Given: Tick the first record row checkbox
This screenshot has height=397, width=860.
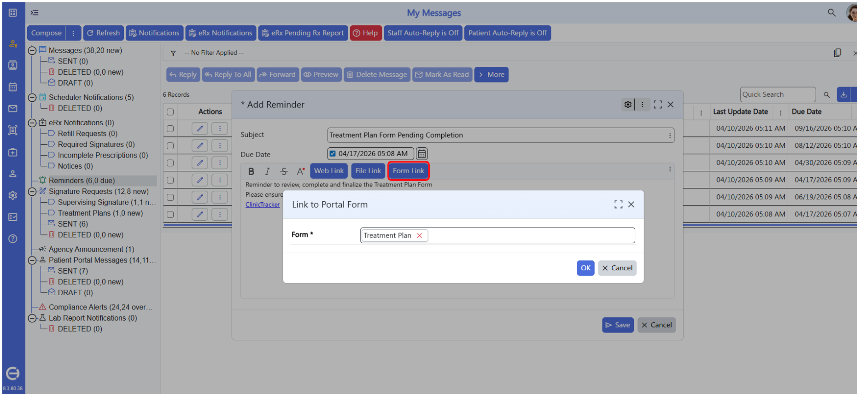Looking at the screenshot, I should [x=170, y=129].
